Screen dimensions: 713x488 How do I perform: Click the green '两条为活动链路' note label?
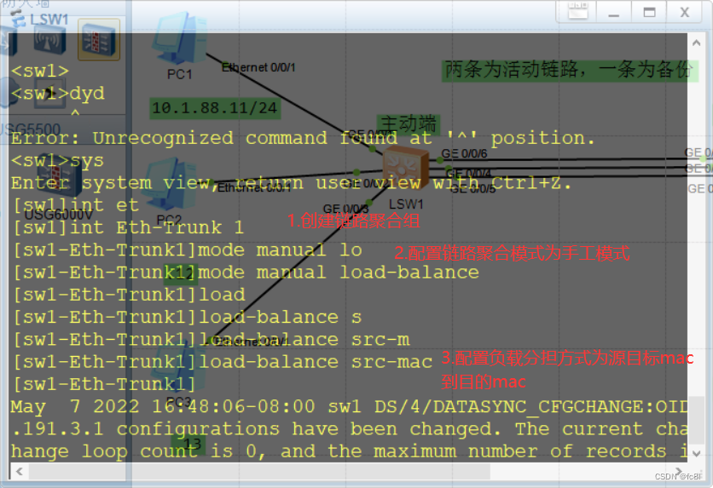[x=570, y=71]
